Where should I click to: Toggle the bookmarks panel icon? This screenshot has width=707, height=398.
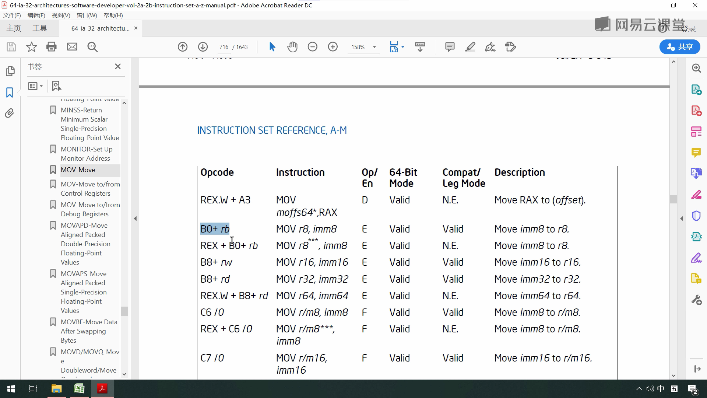10,92
